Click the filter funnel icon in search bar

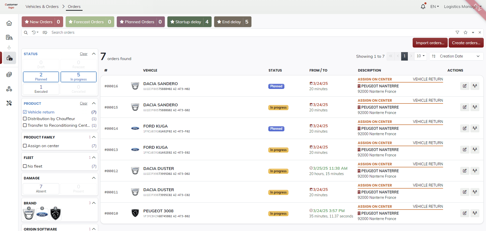point(457,32)
